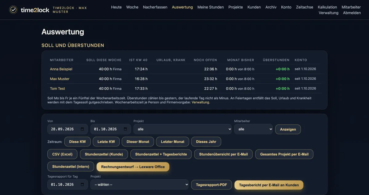Set period to 'Letzter Monat'
Viewport: 369px width, 195px height.
tap(173, 142)
